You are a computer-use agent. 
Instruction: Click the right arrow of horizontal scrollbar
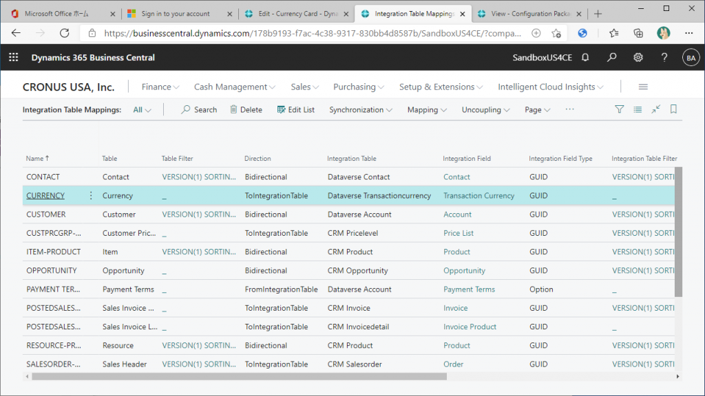coord(677,377)
